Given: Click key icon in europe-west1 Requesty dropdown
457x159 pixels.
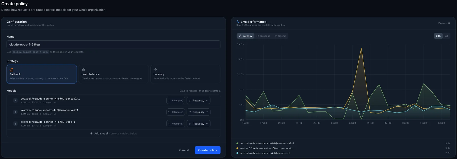Looking at the screenshot, I should (190, 112).
